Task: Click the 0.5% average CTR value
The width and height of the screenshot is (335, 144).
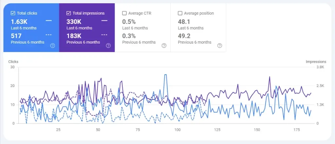Action: coord(129,21)
